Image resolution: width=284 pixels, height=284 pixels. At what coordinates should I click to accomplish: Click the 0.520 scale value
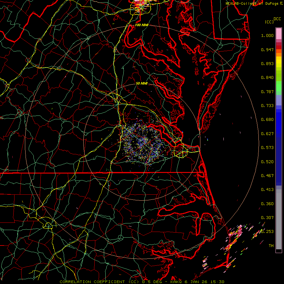[x=267, y=162]
